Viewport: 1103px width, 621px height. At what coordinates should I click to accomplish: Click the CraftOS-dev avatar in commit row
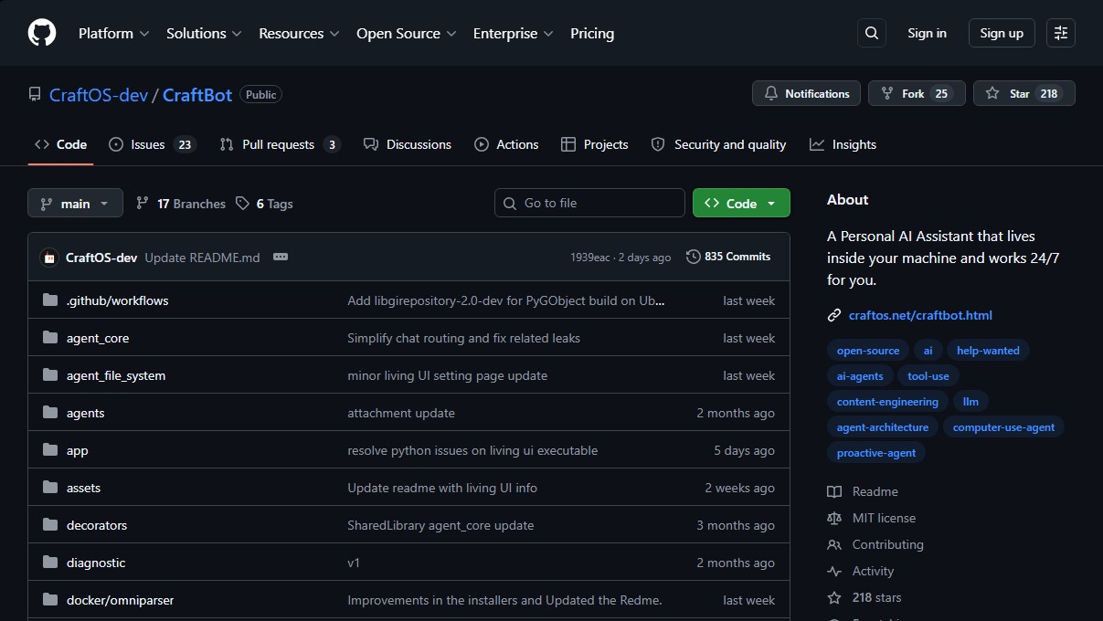pyautogui.click(x=49, y=258)
